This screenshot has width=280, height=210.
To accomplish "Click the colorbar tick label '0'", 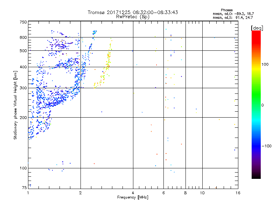I will tap(262, 105).
